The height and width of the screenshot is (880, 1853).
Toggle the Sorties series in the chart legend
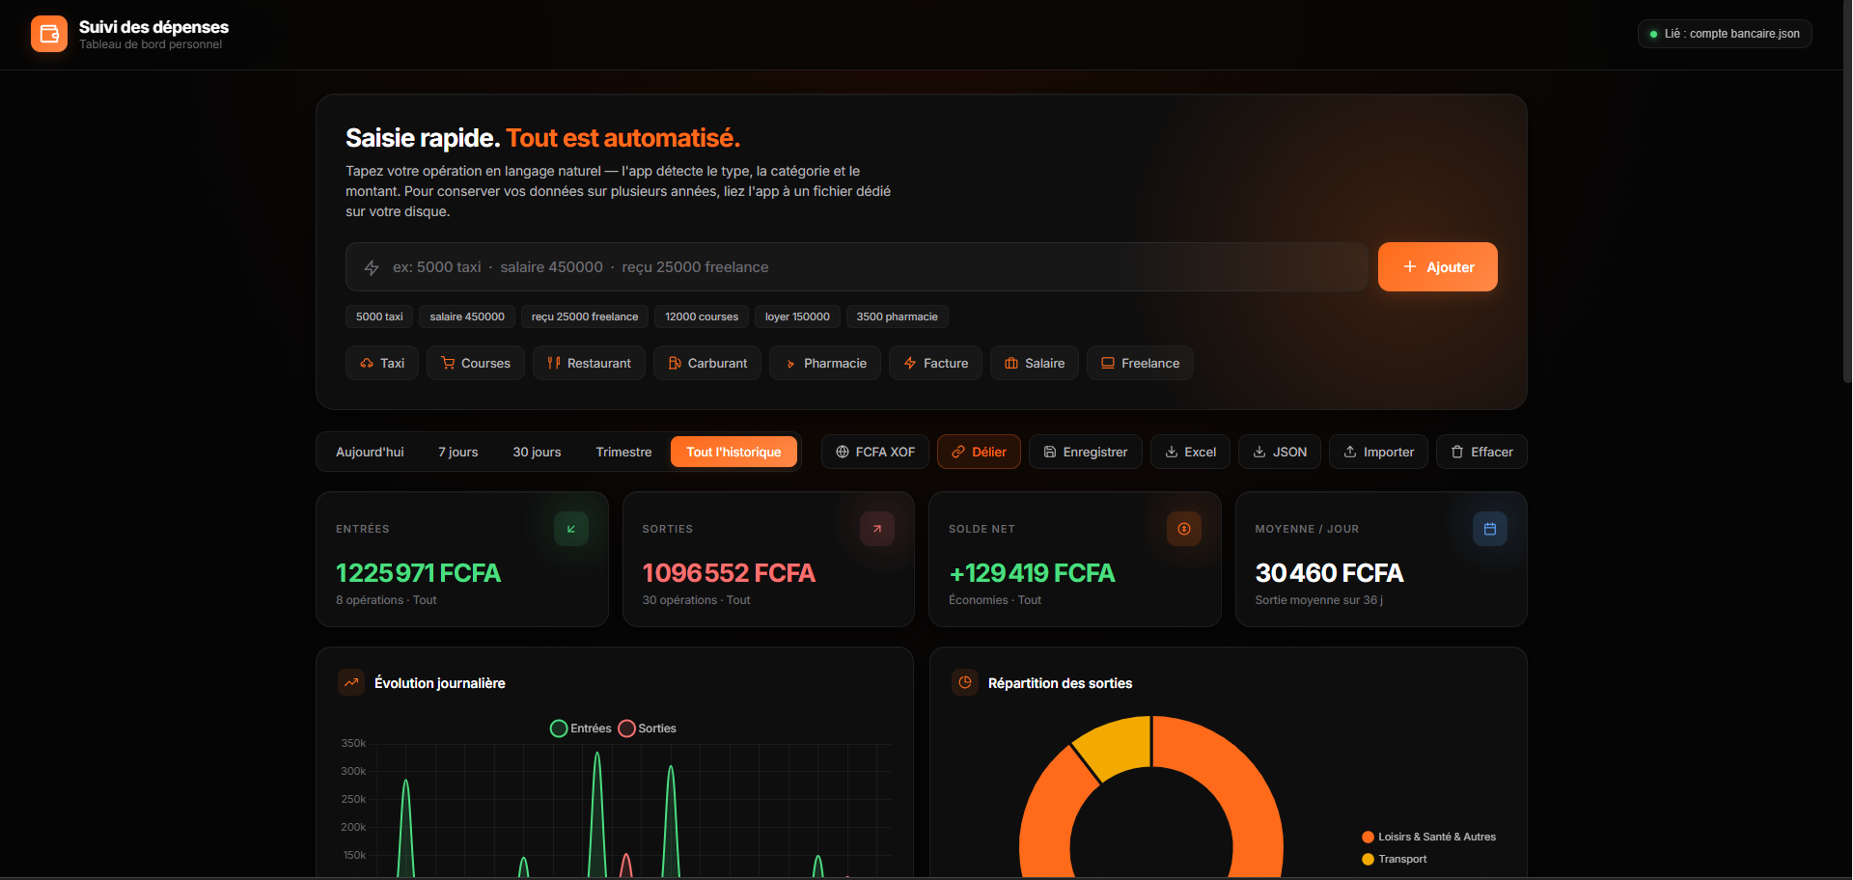pos(648,729)
